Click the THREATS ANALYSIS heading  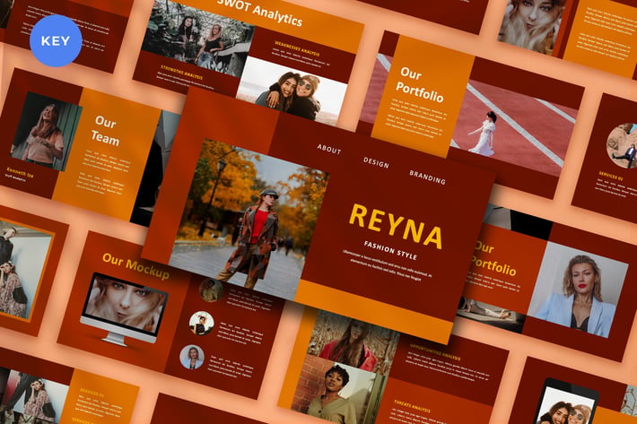[x=412, y=405]
